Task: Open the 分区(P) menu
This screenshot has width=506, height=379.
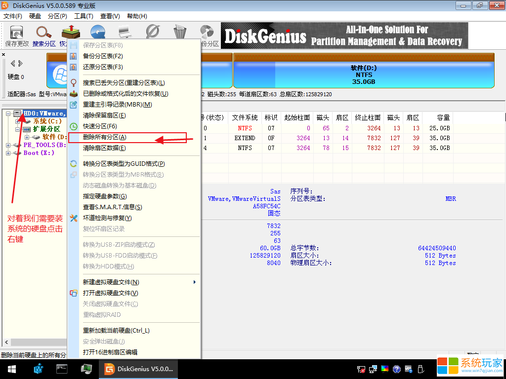Action: coord(57,16)
